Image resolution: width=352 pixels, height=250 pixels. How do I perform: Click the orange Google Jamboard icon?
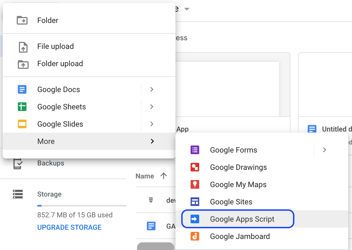[195, 236]
